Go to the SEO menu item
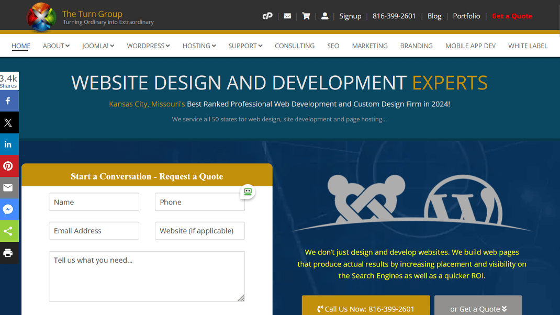Image resolution: width=560 pixels, height=315 pixels. [x=333, y=46]
